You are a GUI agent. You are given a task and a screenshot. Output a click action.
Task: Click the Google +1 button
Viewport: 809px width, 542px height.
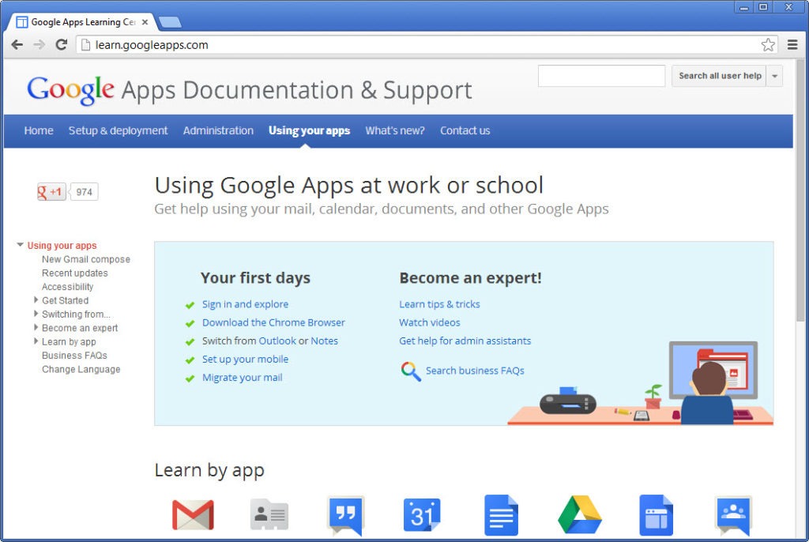point(51,192)
